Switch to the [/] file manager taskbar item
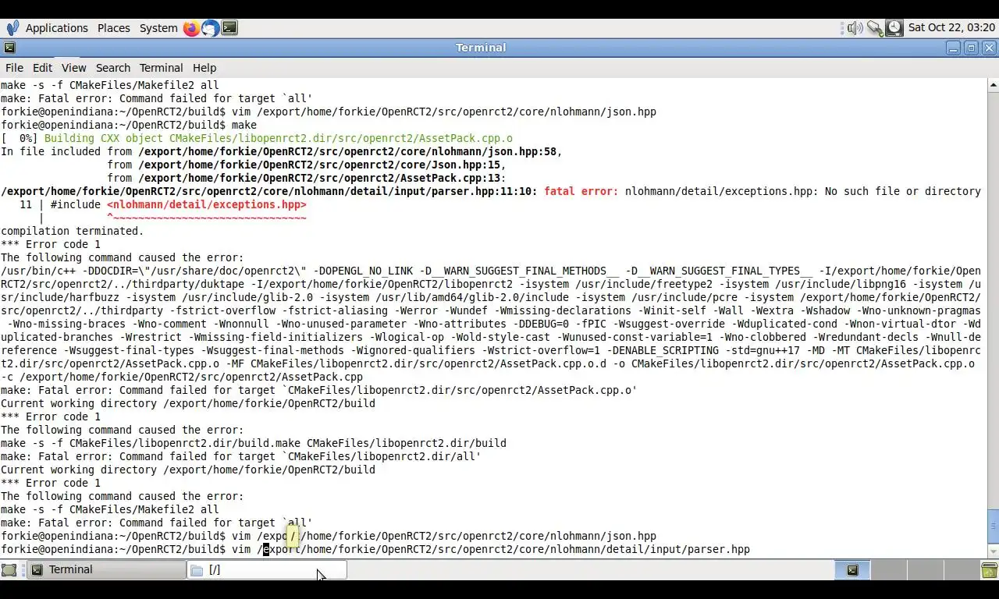The width and height of the screenshot is (999, 599). click(267, 570)
